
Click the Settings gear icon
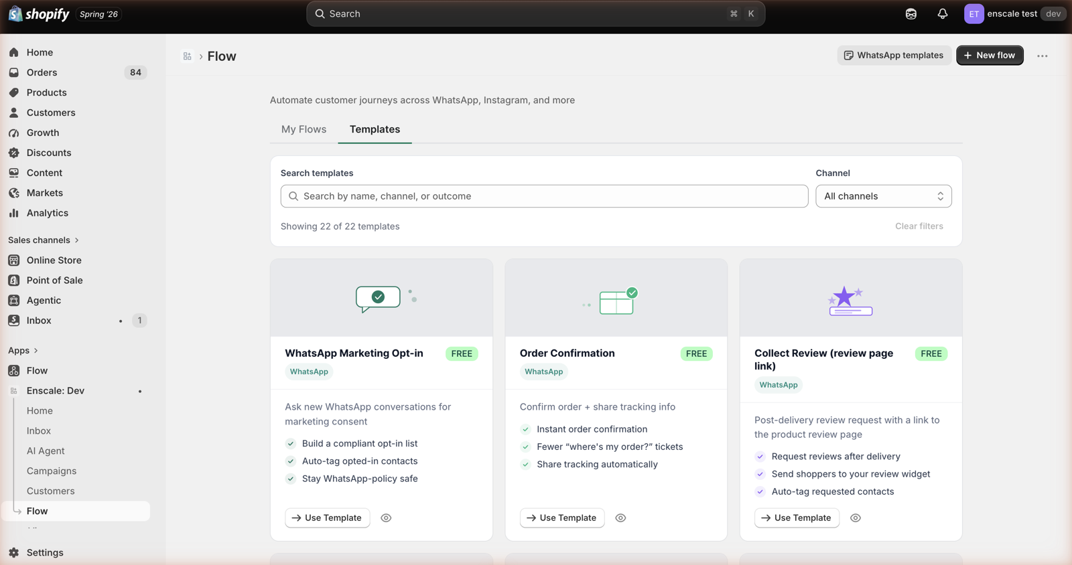(14, 553)
